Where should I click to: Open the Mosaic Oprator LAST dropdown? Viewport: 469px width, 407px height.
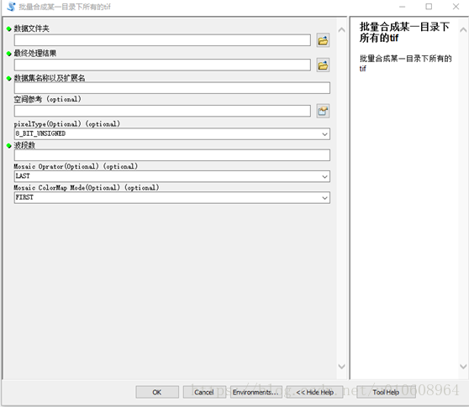[324, 176]
